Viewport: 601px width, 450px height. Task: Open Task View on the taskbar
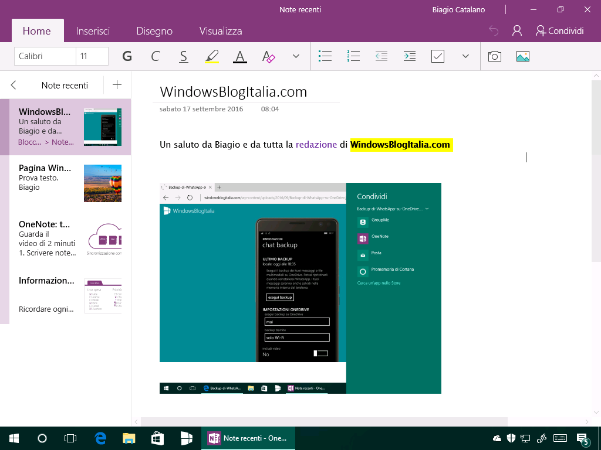tap(70, 438)
